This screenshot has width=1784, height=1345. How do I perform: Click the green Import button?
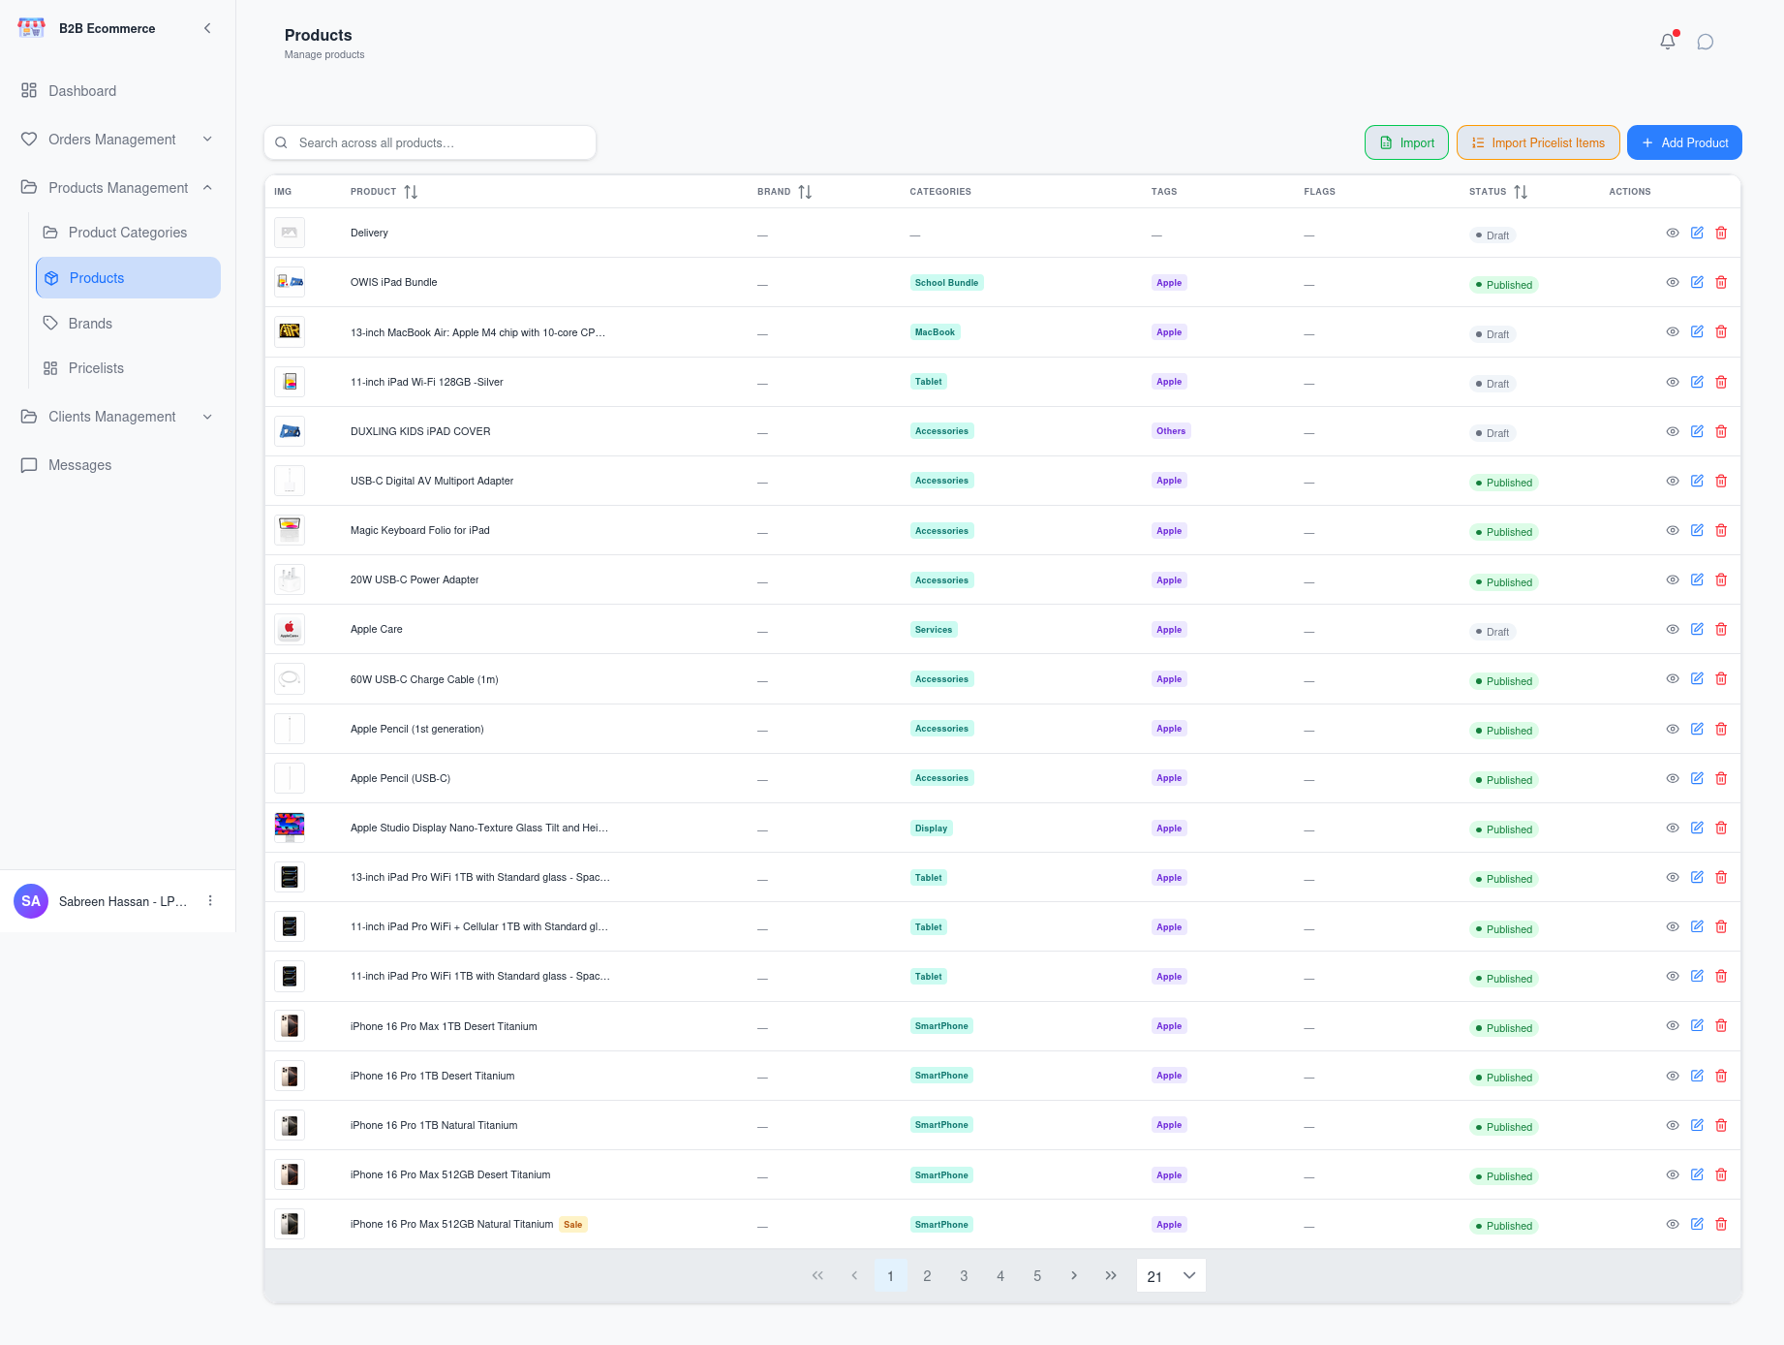1406,142
